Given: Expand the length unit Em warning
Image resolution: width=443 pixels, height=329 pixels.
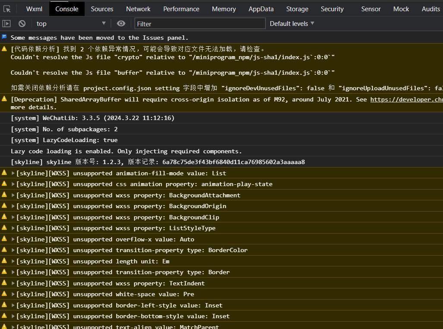Looking at the screenshot, I should (13, 261).
